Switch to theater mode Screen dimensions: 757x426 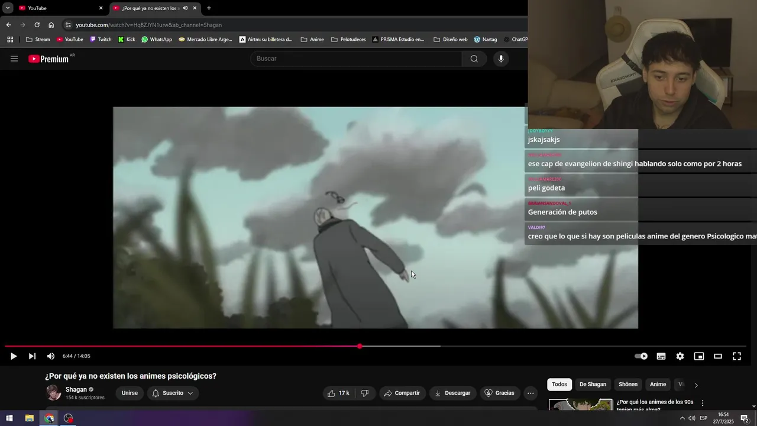[x=718, y=356]
